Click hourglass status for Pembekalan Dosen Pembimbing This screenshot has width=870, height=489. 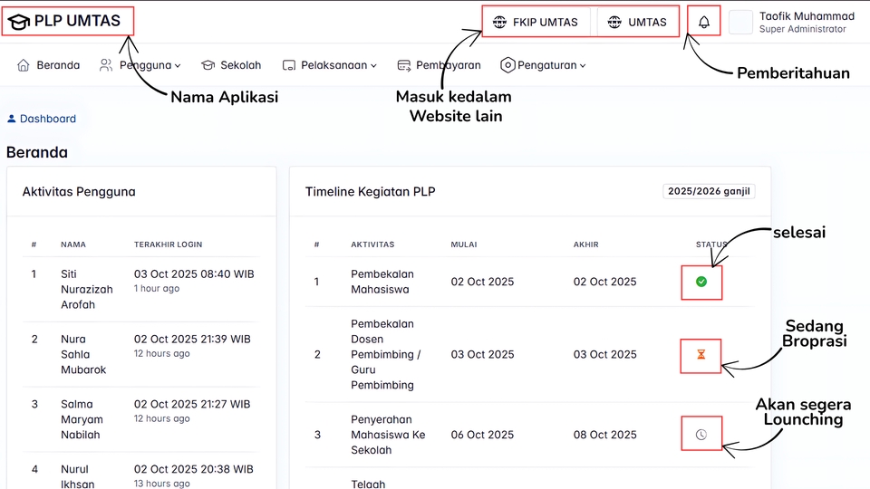(701, 355)
